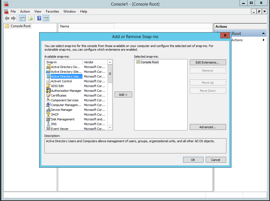Screen dimensions: 270x201
Task: Select the Device Manager snap-in icon
Action: (48, 109)
